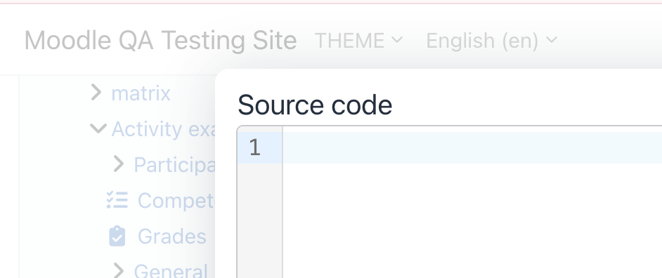Open the Competencies link
Viewport: 662px width, 278px height.
tap(176, 201)
